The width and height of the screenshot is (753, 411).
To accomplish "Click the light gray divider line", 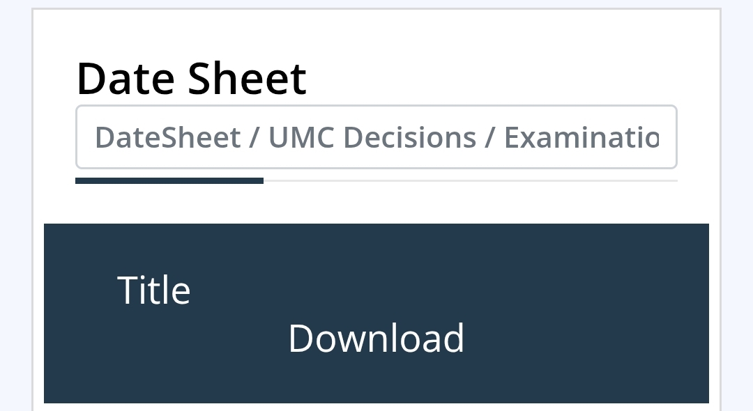I will pos(470,181).
